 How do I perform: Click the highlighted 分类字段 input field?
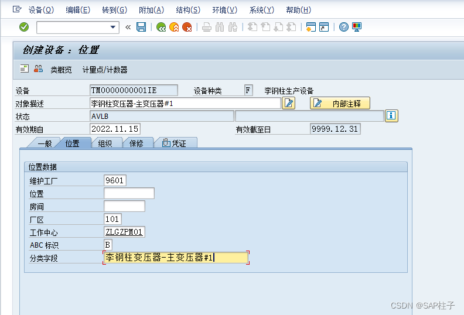coord(176,258)
